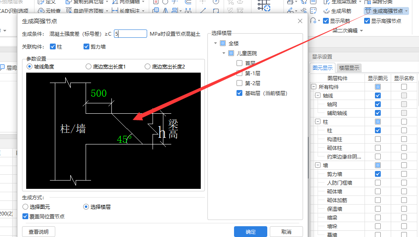This screenshot has width=419, height=237.
Task: Enable 显示图元 for 保温墙 row
Action: [378, 209]
